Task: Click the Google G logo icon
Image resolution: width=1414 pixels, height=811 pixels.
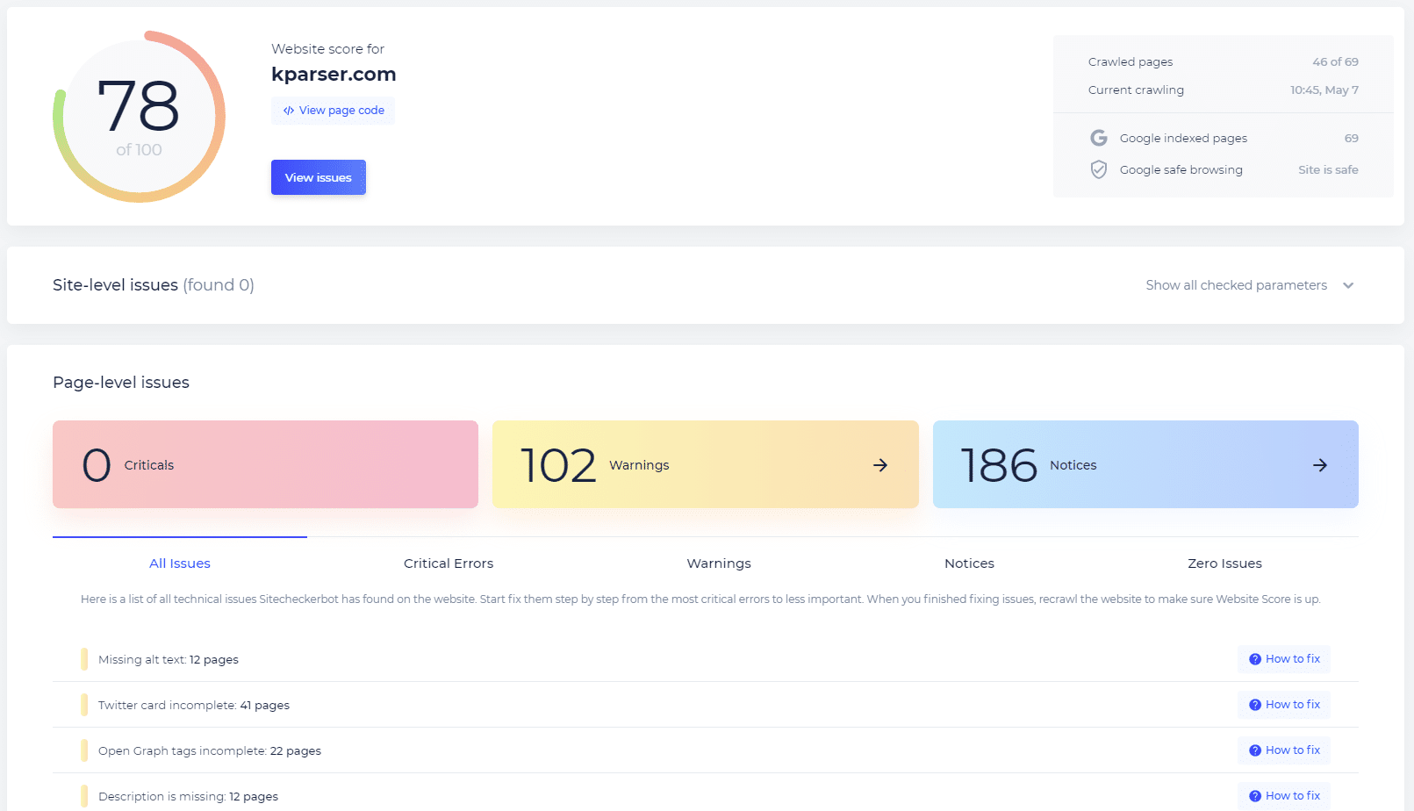Action: pos(1098,138)
